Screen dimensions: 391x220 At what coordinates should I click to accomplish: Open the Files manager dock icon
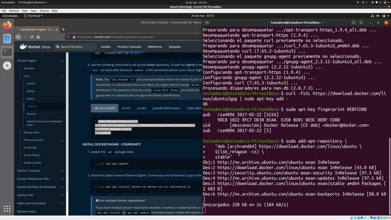point(7,39)
